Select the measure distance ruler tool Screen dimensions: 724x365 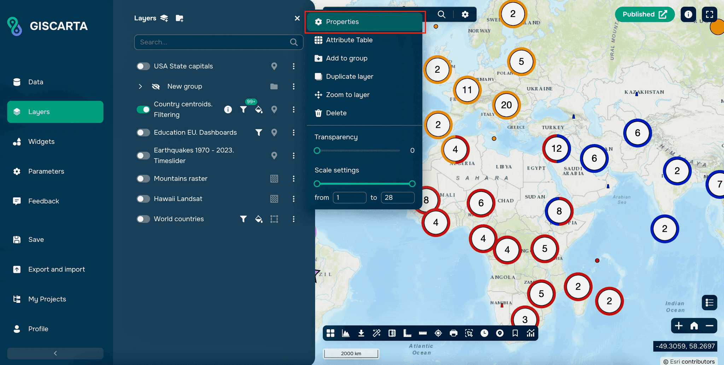pyautogui.click(x=422, y=333)
